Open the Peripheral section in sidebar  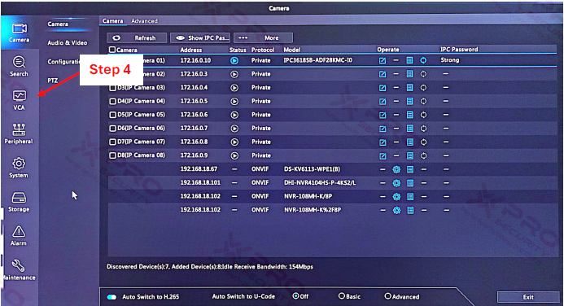[x=19, y=133]
